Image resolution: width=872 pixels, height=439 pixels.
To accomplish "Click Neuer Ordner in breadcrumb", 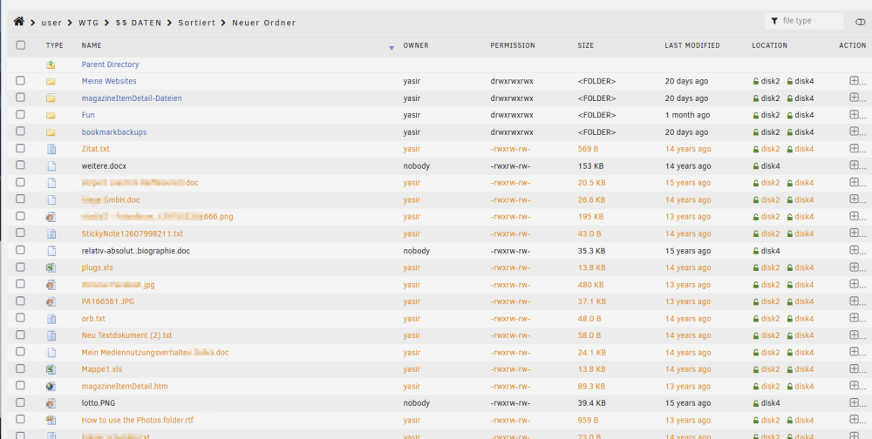I will coord(264,23).
